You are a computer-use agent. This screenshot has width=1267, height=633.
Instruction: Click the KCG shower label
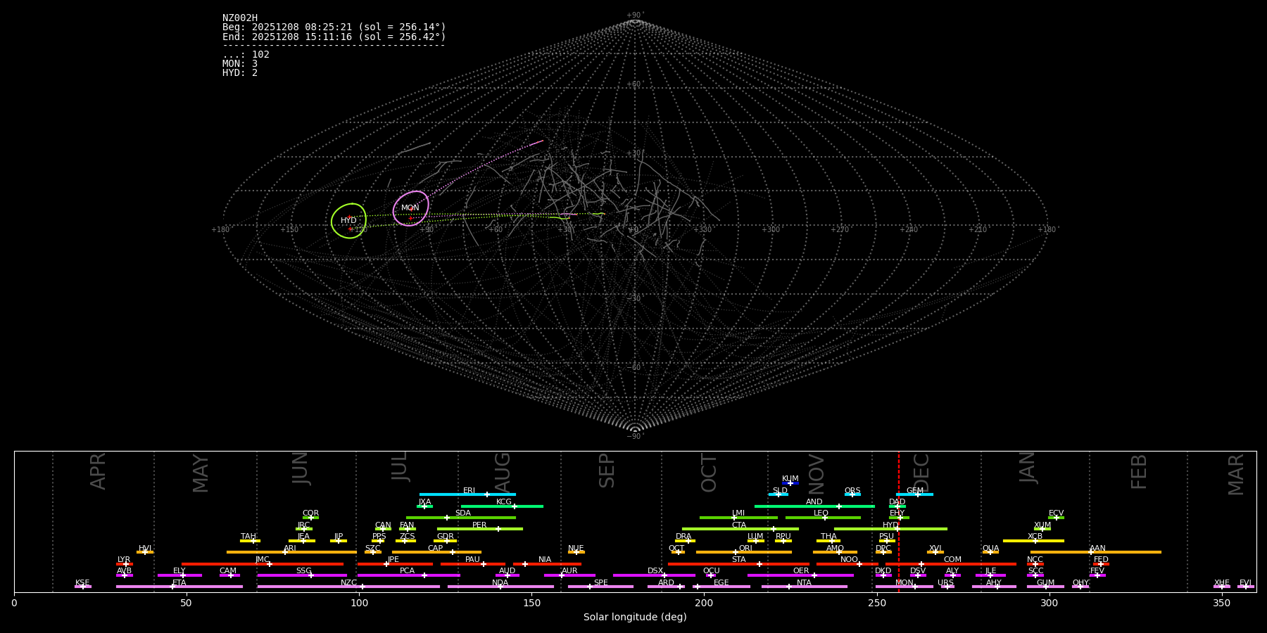[x=504, y=502]
